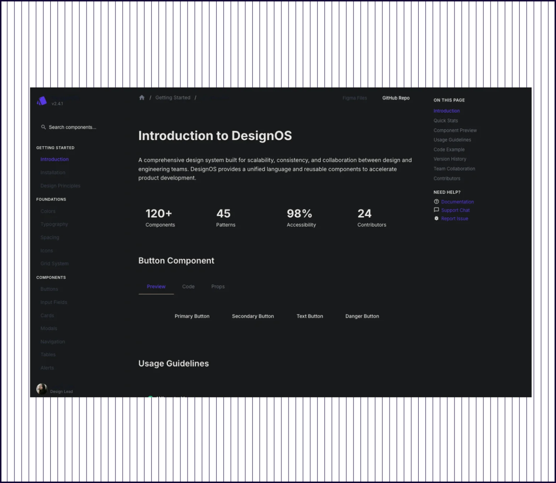The image size is (556, 483).
Task: Click the bug icon next to Report Issue
Action: tap(436, 218)
